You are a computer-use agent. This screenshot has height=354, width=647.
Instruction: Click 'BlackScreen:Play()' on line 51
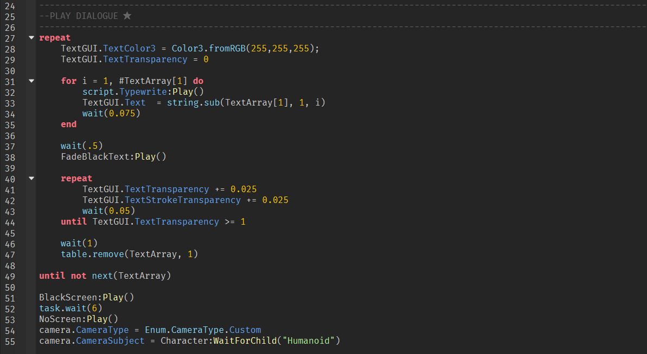(87, 297)
